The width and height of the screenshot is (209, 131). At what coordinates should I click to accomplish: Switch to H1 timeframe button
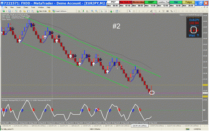pyautogui.click(x=195, y=11)
